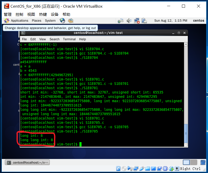The width and height of the screenshot is (208, 173).
Task: Open the mouse integration status icon
Action: pos(171,169)
